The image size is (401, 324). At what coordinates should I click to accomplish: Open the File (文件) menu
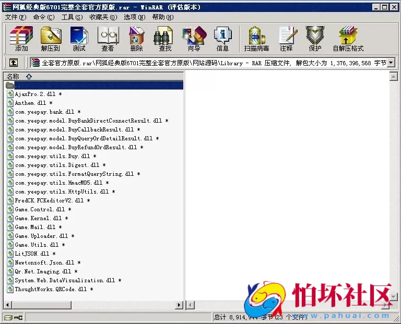16,17
